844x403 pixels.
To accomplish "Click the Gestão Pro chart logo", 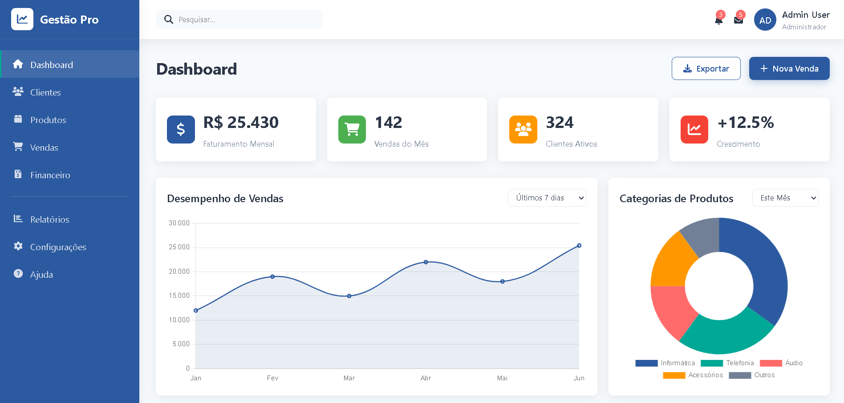I will 22,19.
